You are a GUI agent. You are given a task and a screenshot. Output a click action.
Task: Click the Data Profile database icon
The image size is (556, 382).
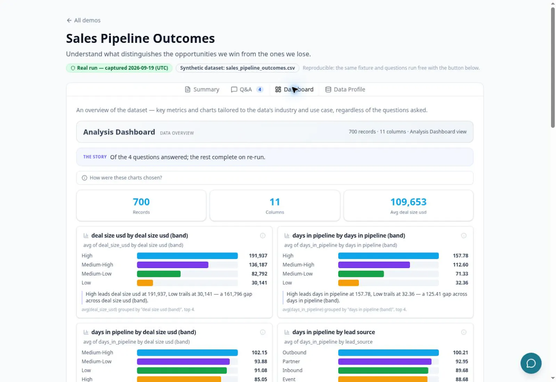point(328,90)
